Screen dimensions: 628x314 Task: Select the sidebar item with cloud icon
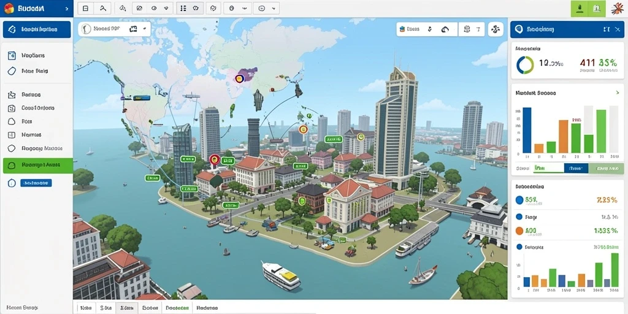36,121
